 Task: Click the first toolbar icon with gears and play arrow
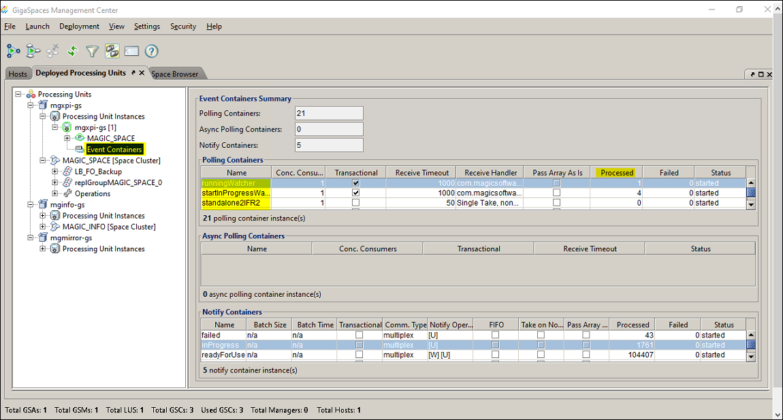point(14,51)
